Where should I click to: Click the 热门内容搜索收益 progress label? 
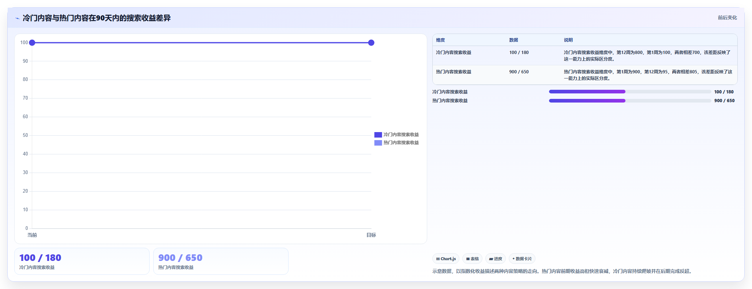tap(450, 101)
